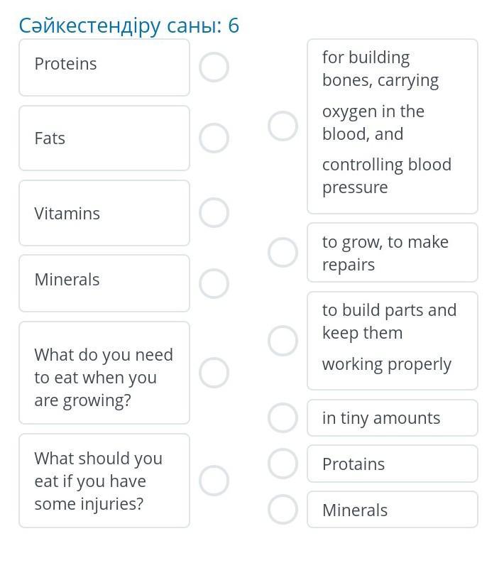
Task: Select the circle next to Fats
Action: [x=214, y=138]
